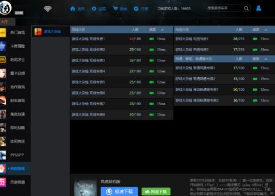
Task: Join room 游戏大杂烩 双线专房1
Action: [121, 39]
